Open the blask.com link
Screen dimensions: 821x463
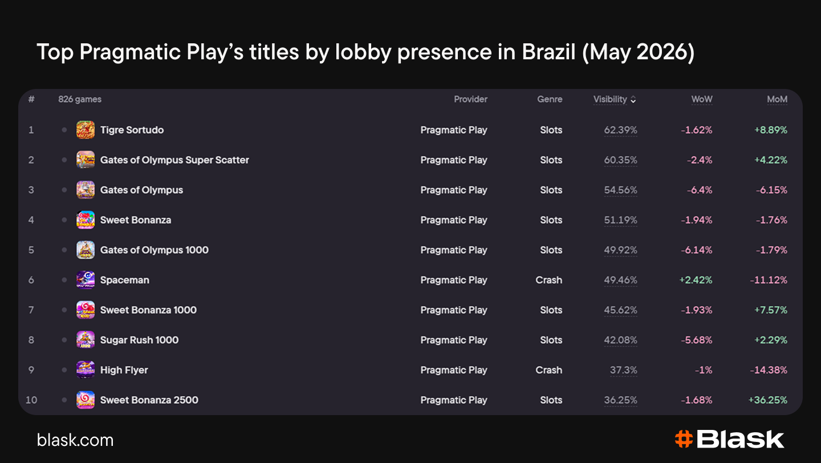(75, 440)
